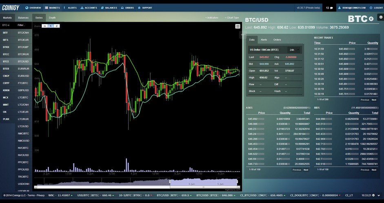This screenshot has height=203, width=384.
Task: Click Previous under Recent Trades
Action: [365, 100]
